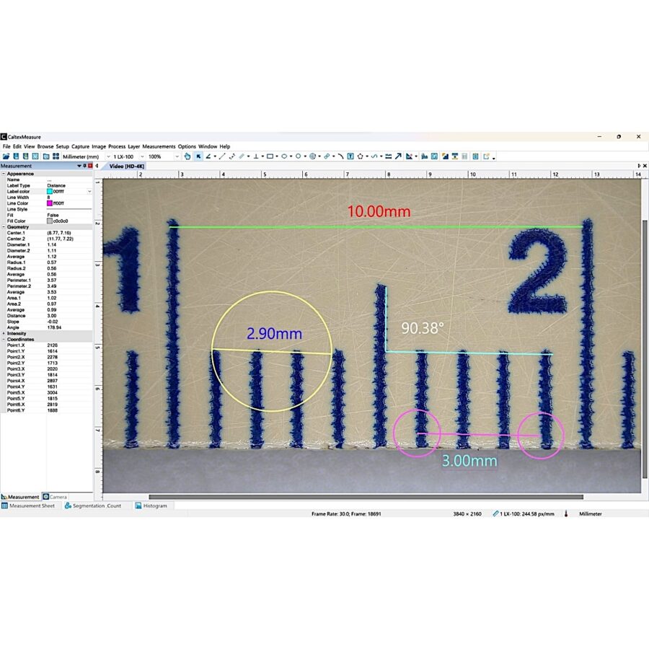Open the Measurements menu
The image size is (649, 649).
[159, 146]
